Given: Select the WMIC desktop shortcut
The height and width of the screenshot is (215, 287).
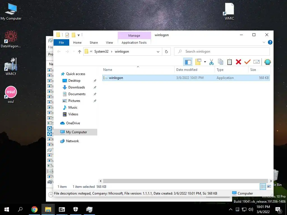Looking at the screenshot, I should coord(229,11).
